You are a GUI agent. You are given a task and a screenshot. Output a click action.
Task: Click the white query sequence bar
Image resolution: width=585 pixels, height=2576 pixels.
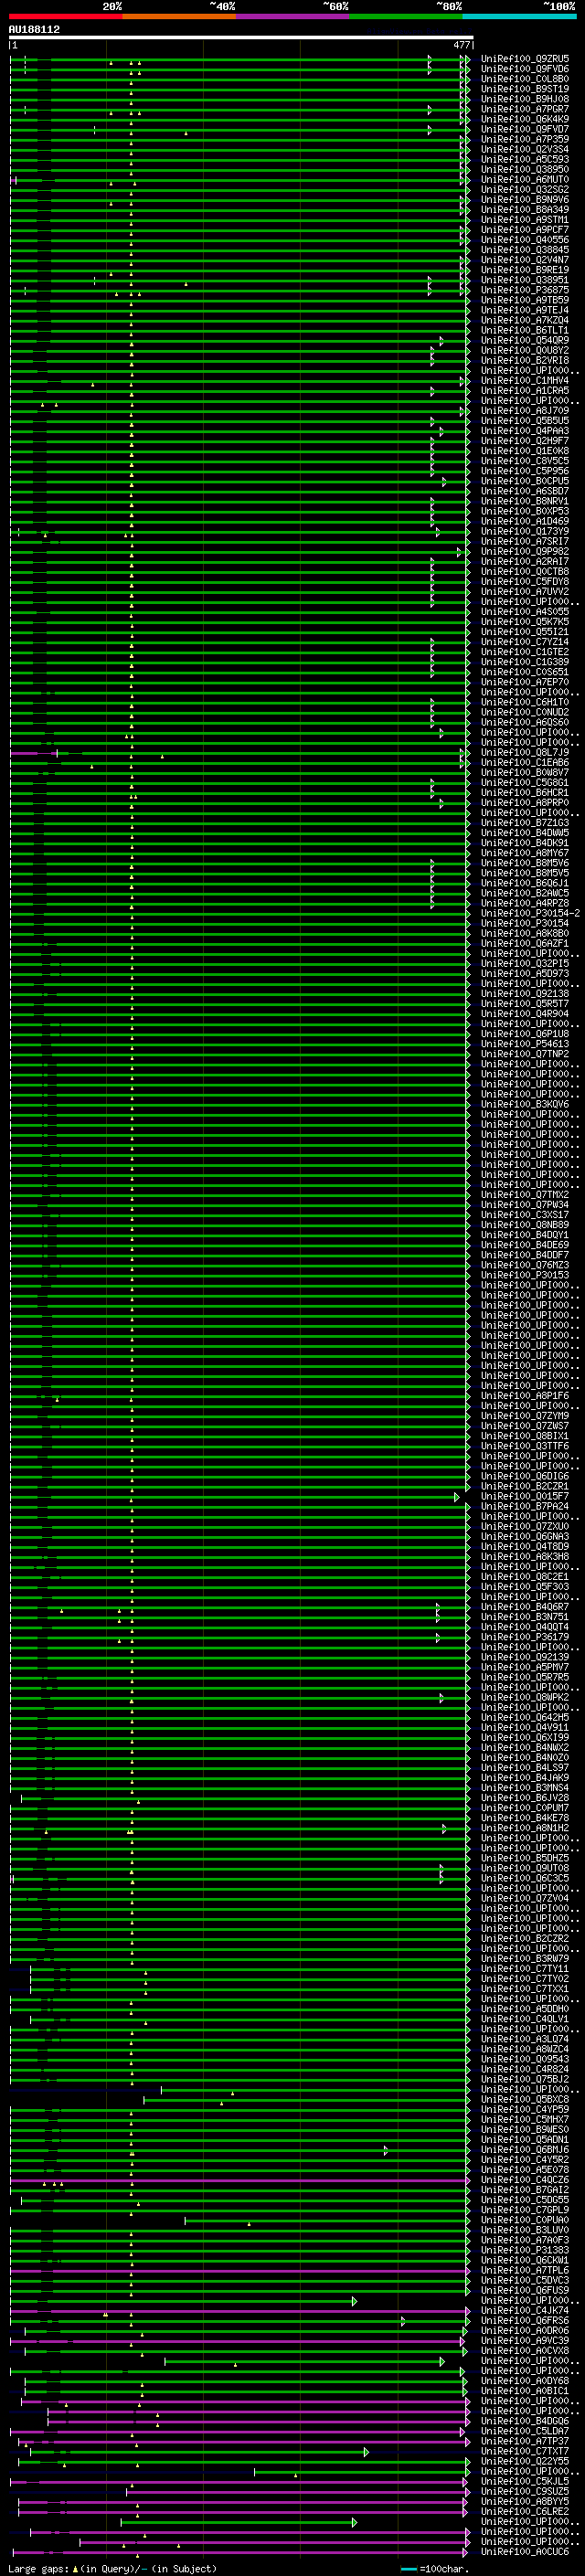(x=240, y=37)
